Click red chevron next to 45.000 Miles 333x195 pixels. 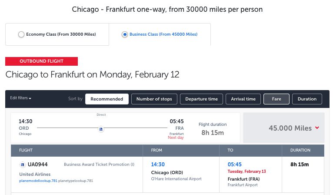(x=317, y=128)
